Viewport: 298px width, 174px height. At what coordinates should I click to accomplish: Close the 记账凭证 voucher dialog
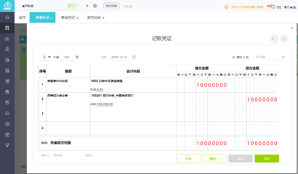pos(292,28)
